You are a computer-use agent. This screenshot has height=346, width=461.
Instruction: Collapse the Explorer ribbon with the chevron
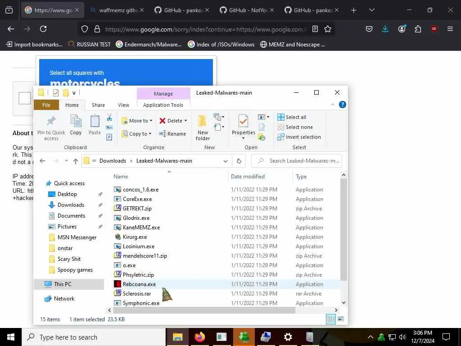333,105
